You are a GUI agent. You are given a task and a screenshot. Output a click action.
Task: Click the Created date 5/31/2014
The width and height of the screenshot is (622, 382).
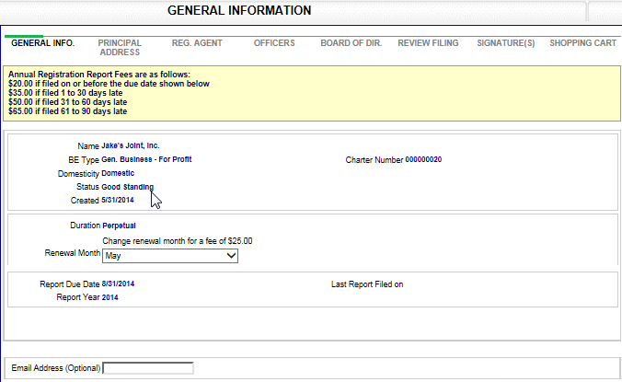(x=117, y=200)
